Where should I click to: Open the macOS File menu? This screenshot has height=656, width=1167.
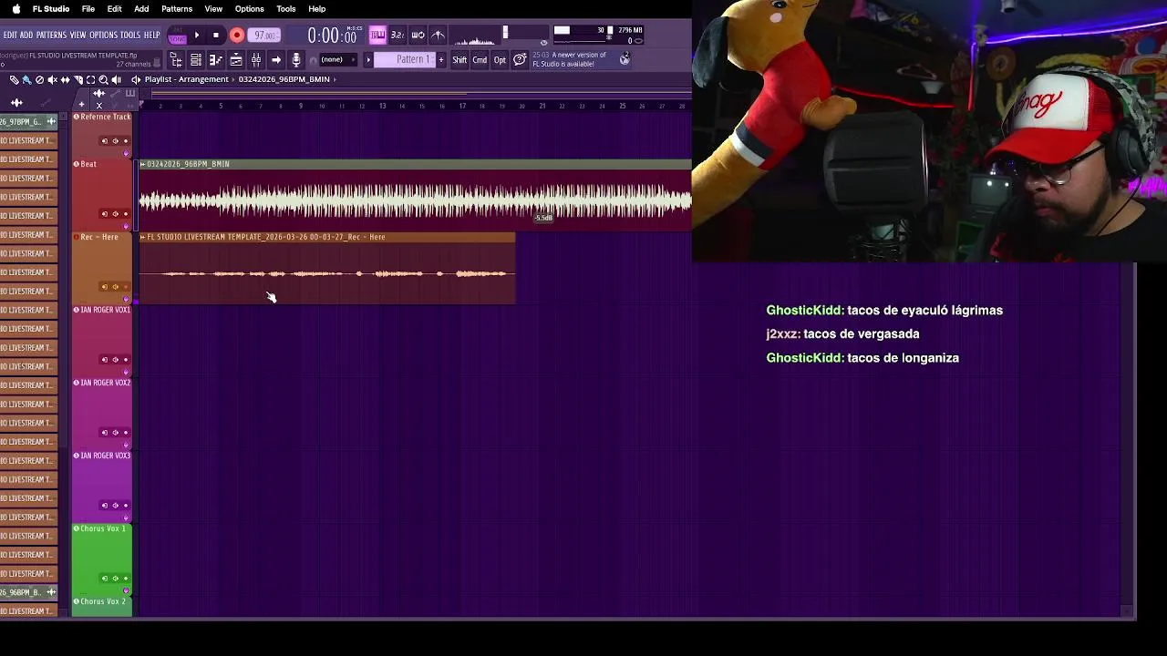(x=88, y=9)
